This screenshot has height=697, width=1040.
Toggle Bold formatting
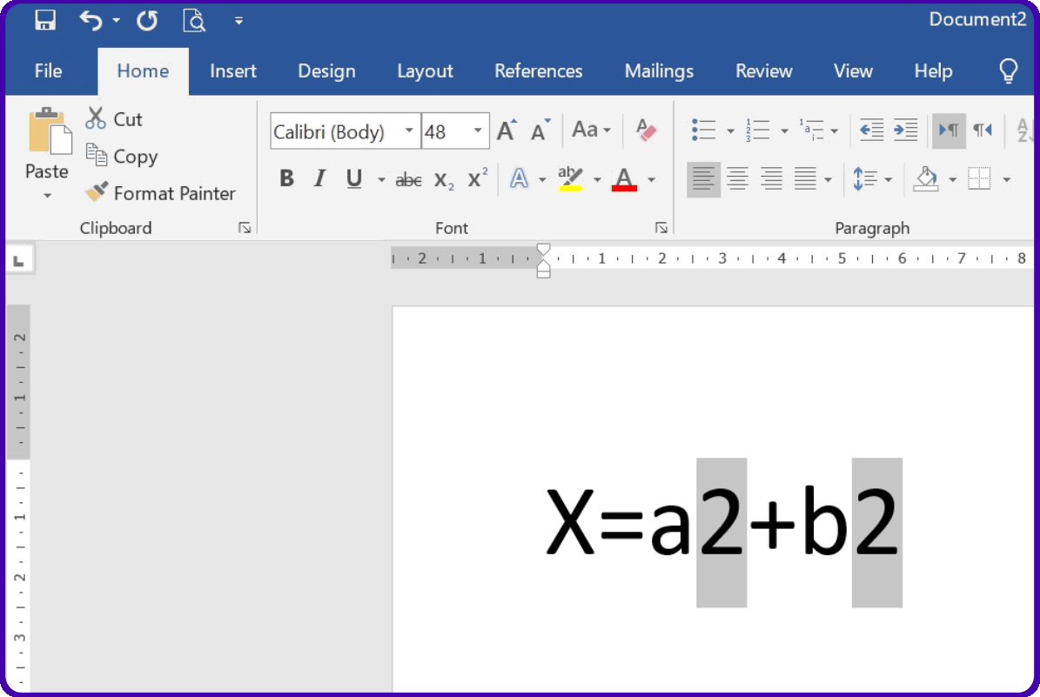tap(286, 178)
